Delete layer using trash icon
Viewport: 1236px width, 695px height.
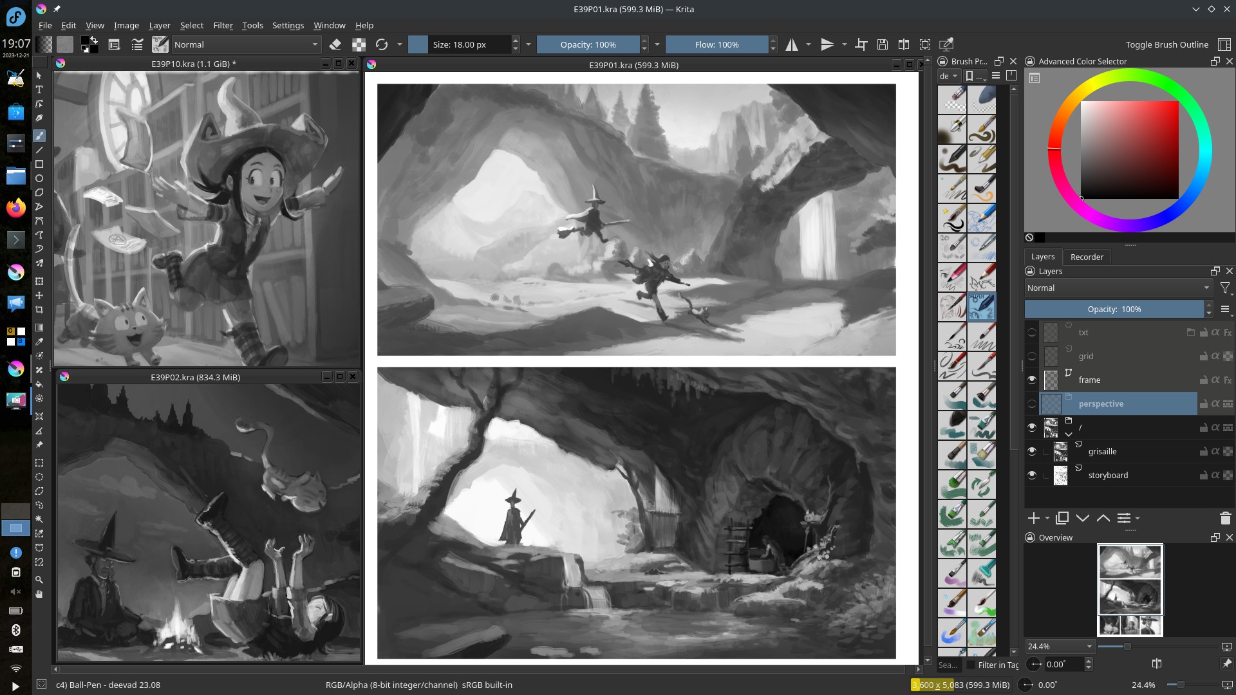pos(1225,518)
